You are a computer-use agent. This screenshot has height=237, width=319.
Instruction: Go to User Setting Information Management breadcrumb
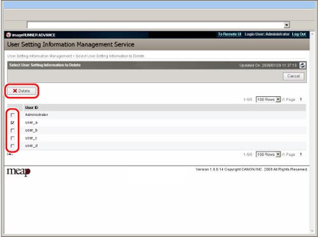coord(40,56)
